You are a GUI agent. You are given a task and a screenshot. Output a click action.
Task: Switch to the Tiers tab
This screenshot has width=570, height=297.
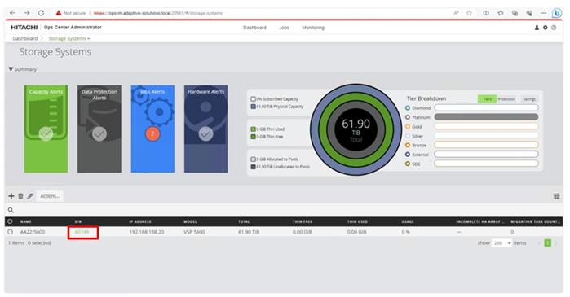(x=487, y=99)
